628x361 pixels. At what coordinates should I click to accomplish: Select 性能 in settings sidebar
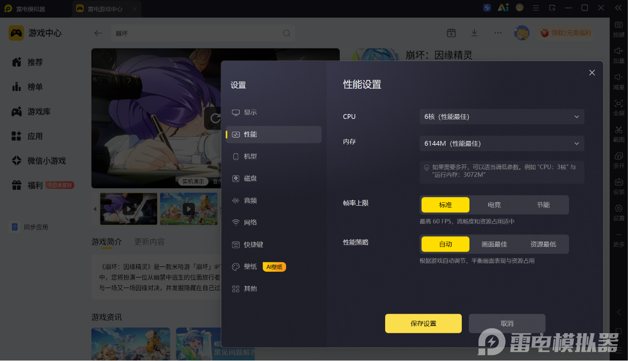[274, 134]
